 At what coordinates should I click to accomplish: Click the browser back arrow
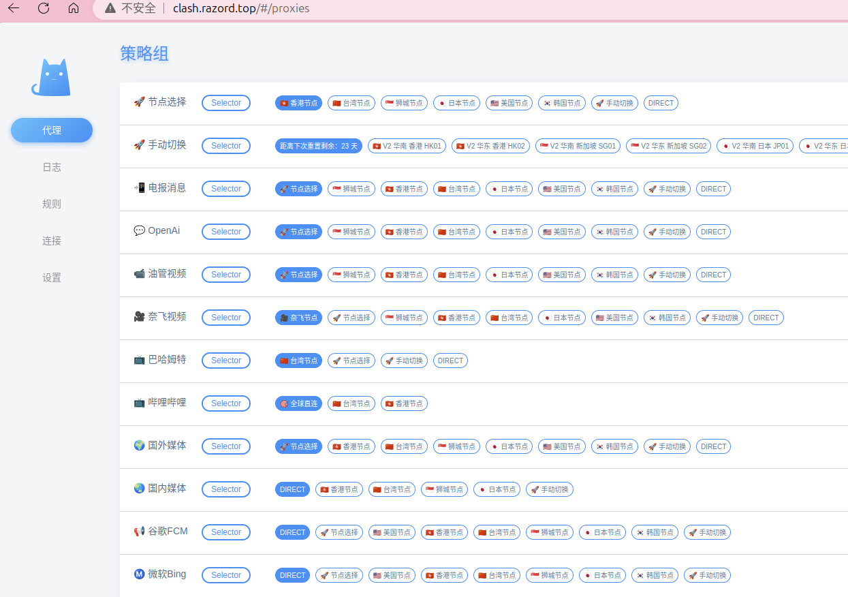click(14, 8)
